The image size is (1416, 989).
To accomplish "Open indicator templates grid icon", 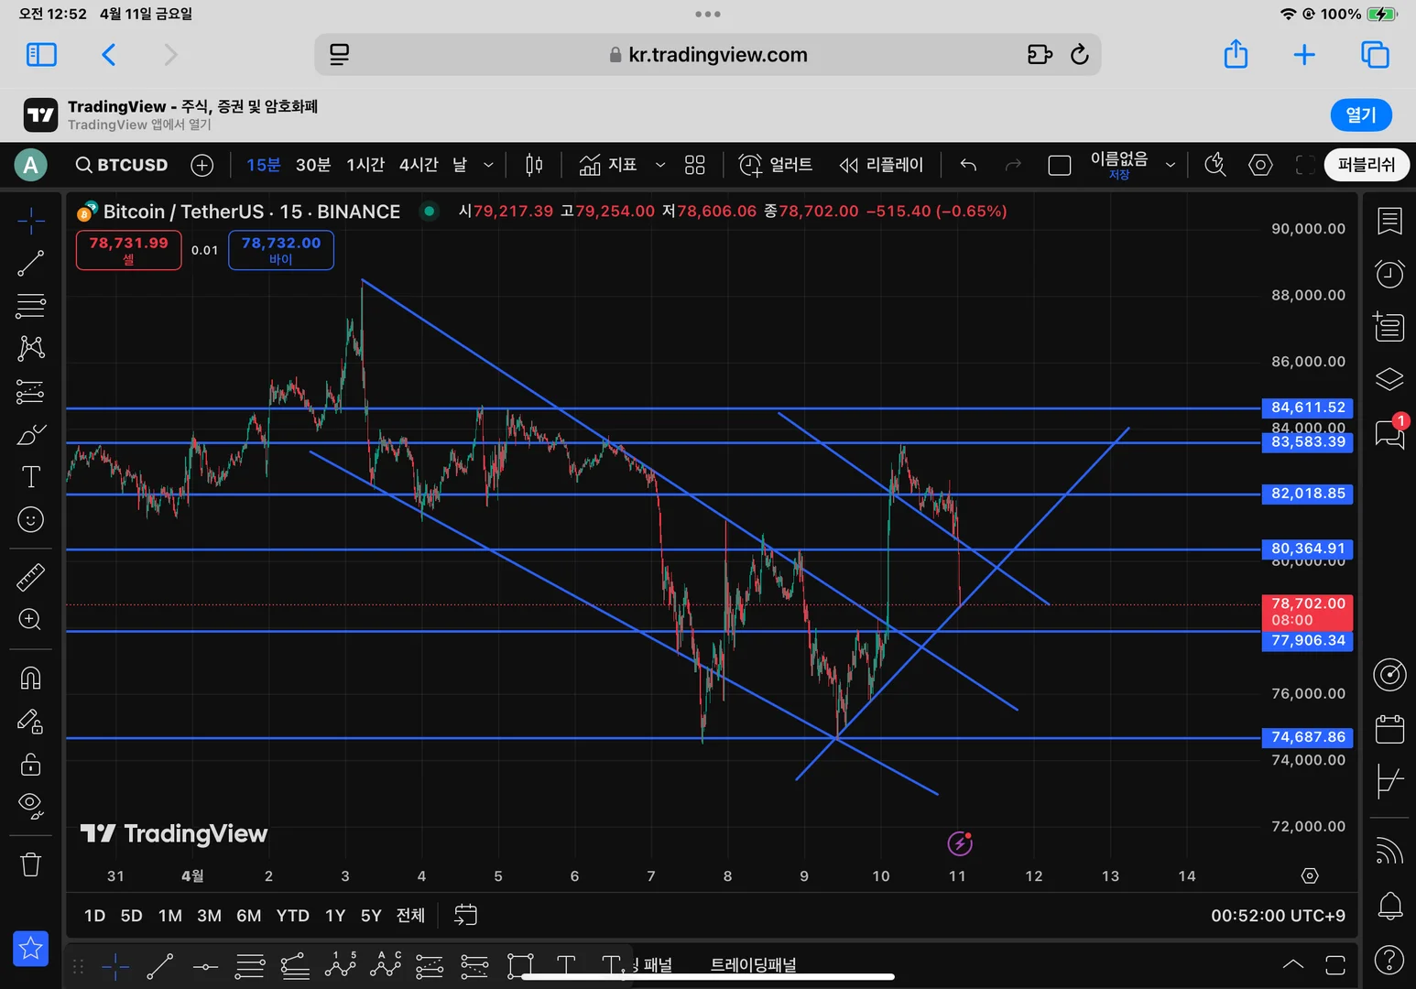I will [x=695, y=165].
